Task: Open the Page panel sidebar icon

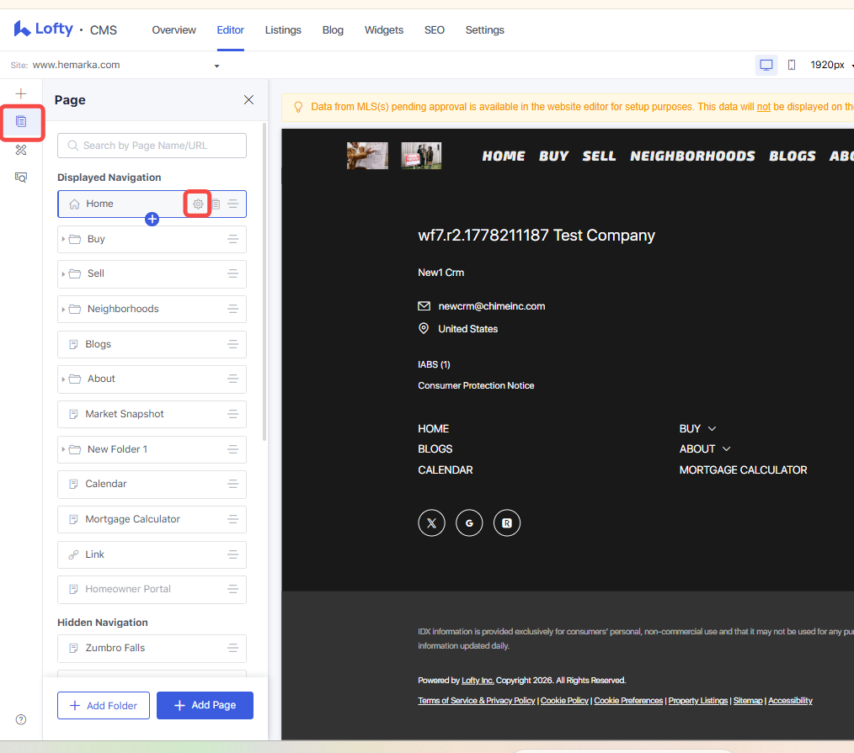Action: (x=21, y=121)
